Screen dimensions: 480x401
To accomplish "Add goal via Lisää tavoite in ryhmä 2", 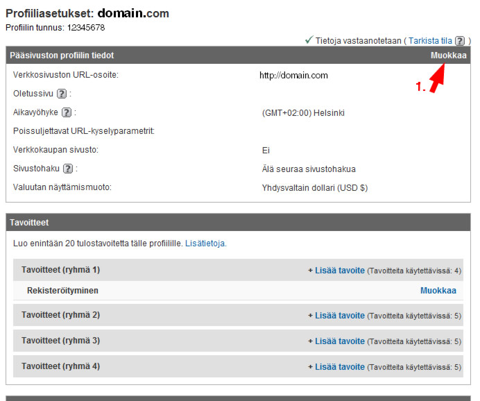I will coord(340,315).
